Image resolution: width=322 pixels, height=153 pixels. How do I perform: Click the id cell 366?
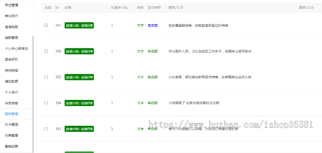coord(58,51)
